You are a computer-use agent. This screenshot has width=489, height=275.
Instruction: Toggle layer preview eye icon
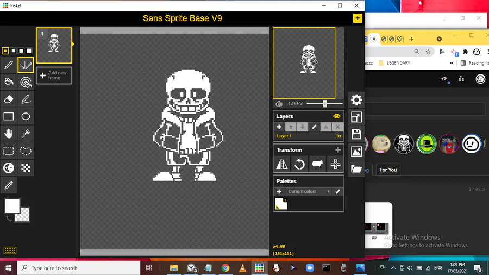click(x=336, y=116)
